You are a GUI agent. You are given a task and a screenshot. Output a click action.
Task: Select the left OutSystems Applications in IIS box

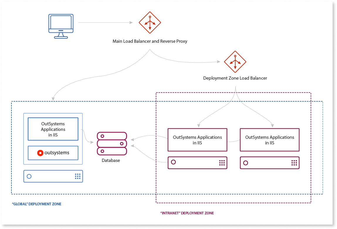click(197, 140)
